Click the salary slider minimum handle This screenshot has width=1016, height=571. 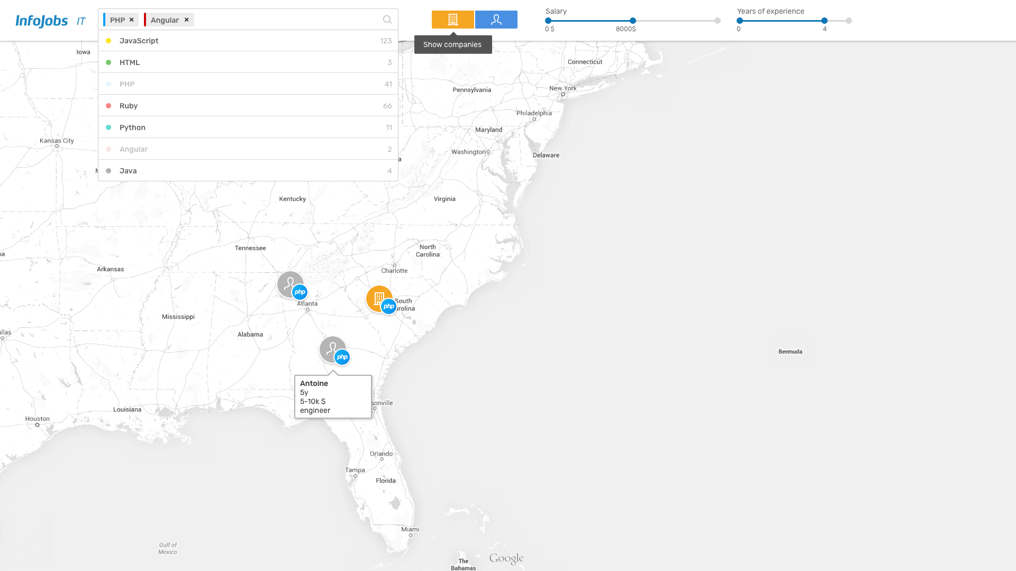click(x=548, y=21)
